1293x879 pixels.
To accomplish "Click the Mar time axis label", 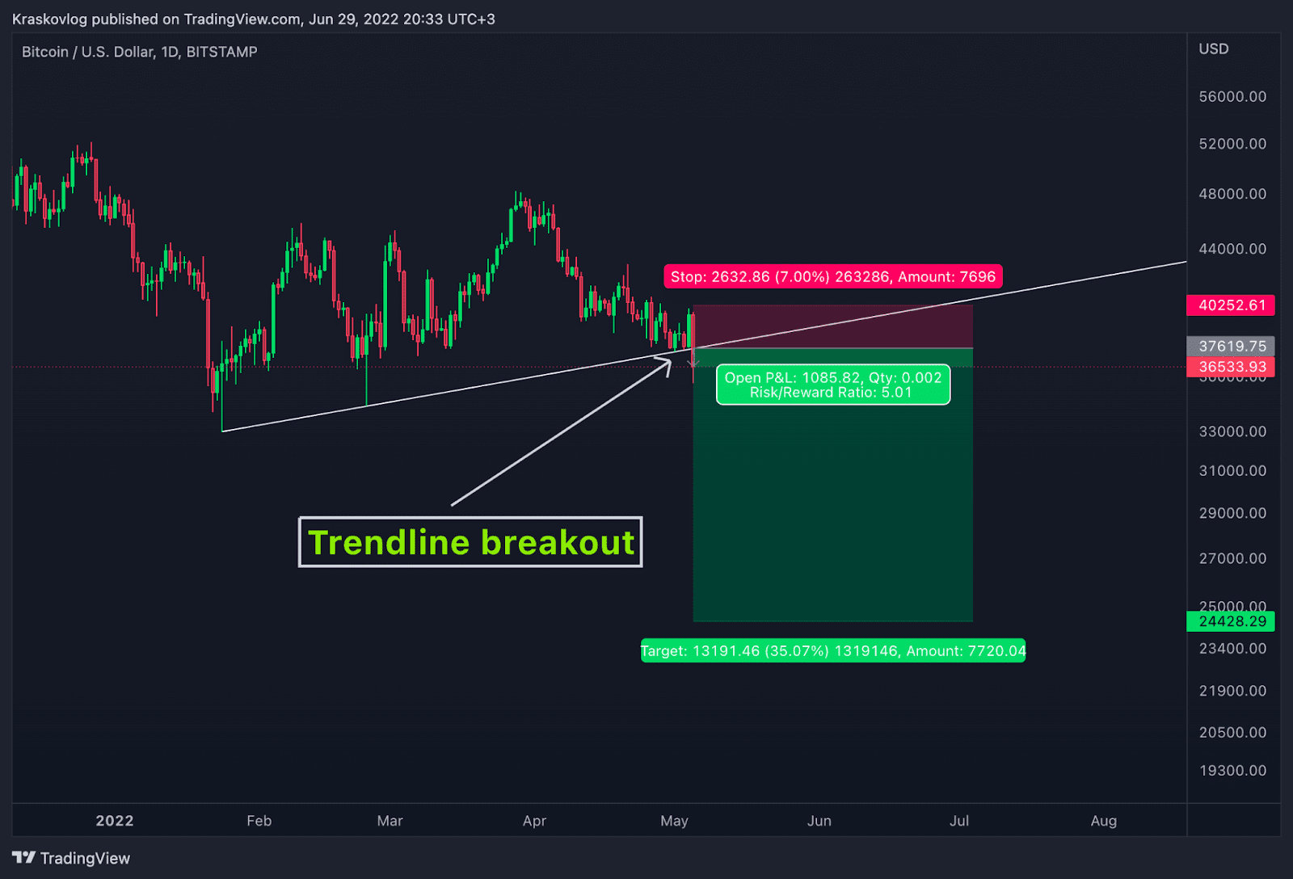I will click(390, 821).
